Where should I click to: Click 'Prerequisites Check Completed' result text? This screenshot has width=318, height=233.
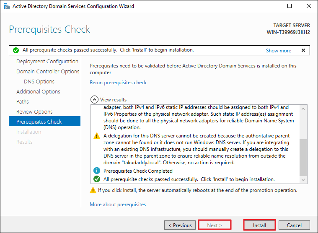[x=138, y=171]
